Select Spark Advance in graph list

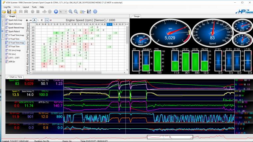tap(15, 24)
